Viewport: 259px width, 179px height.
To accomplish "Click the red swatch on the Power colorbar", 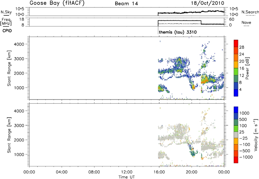I will pyautogui.click(x=236, y=43).
